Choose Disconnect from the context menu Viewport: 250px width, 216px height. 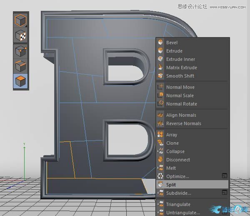click(x=178, y=160)
